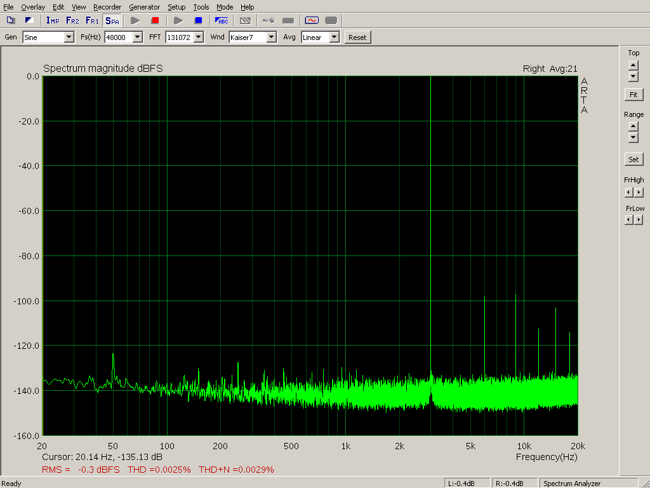Click the grey rectangle toolbar icon
Viewport: 650px width, 488px height.
click(288, 20)
